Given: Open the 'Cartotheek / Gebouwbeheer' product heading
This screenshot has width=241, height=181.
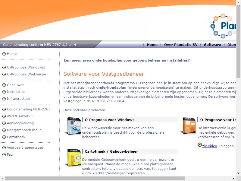Looking at the screenshot, I should point(111,151).
